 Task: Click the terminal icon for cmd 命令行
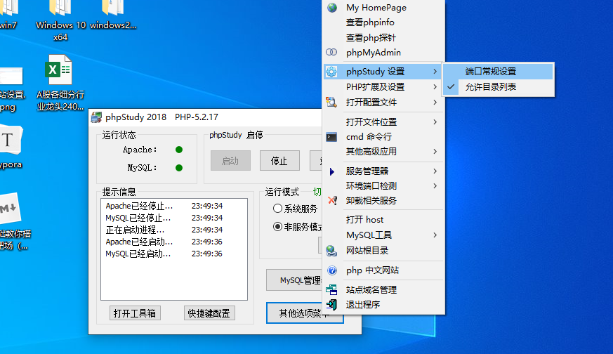[x=331, y=137]
